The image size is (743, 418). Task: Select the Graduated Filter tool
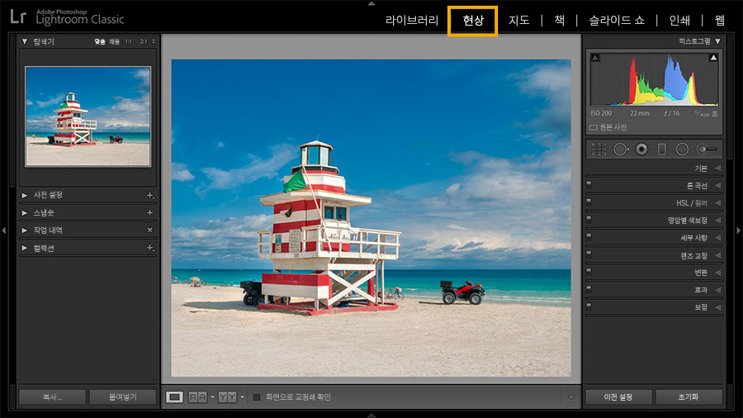tap(662, 150)
